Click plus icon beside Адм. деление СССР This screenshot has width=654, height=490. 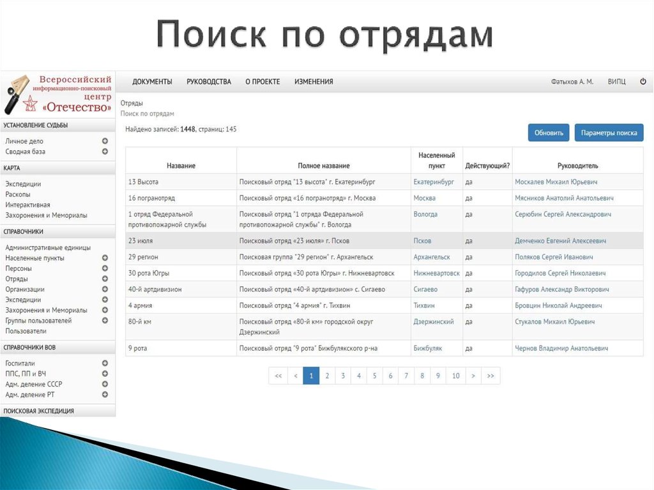pos(105,384)
